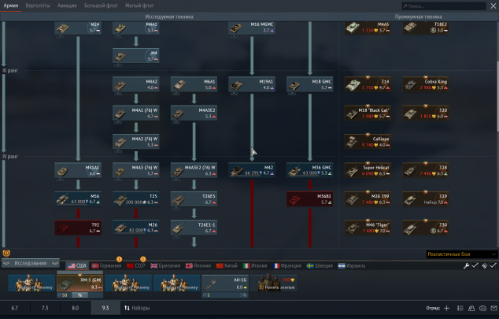The height and width of the screenshot is (319, 499).
Task: Click the add squad member plus icon
Action: (x=448, y=308)
